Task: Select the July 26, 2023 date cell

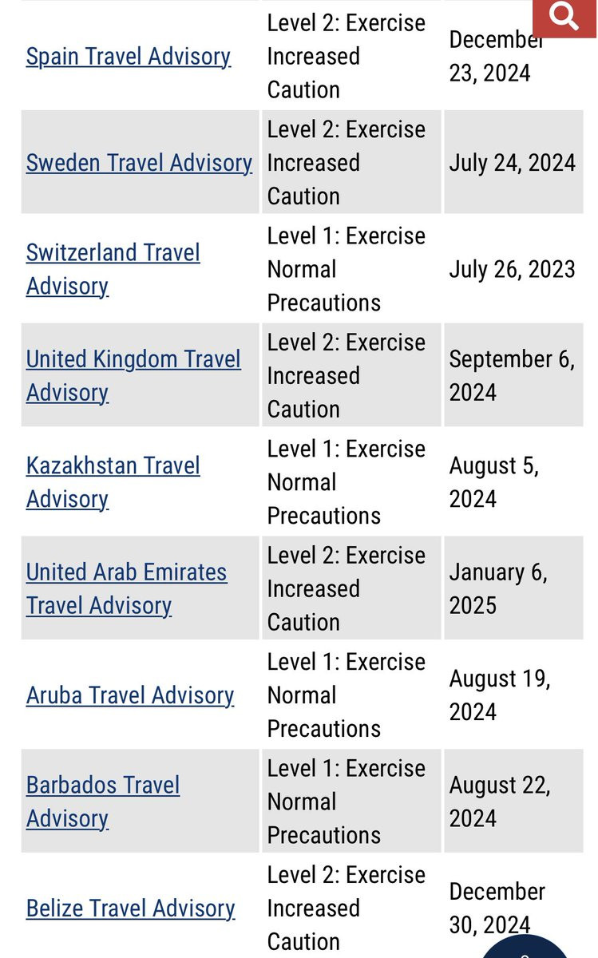Action: point(521,269)
